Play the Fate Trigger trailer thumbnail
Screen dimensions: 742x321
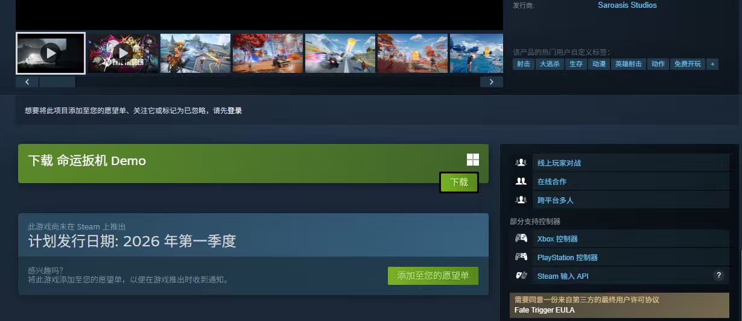tap(123, 53)
